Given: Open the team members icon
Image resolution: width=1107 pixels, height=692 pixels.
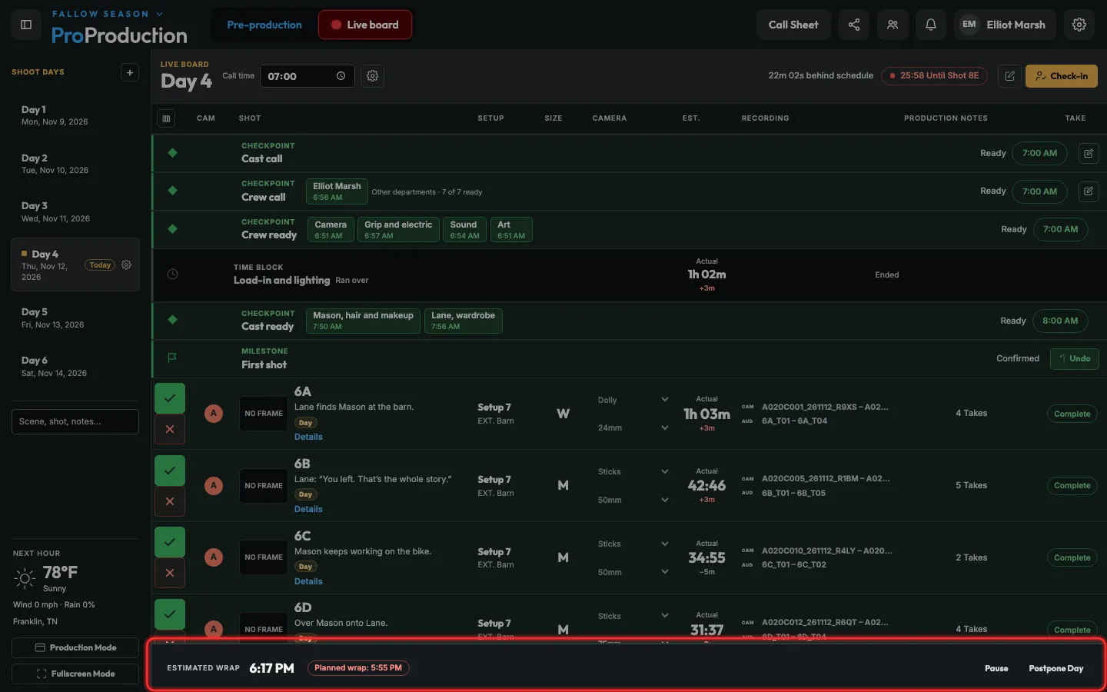Looking at the screenshot, I should pyautogui.click(x=893, y=25).
